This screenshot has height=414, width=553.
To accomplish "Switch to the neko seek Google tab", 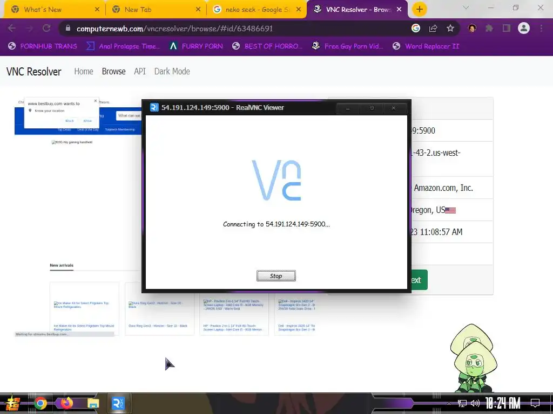I will tap(258, 10).
